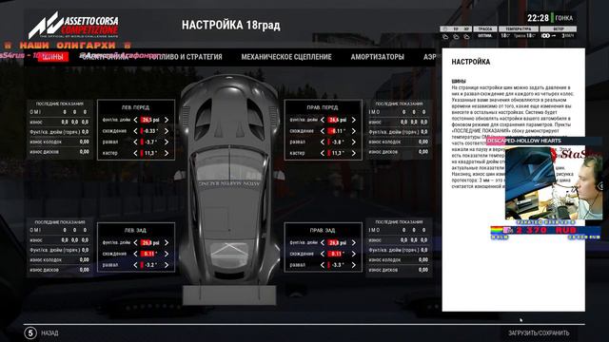Click the 2 370 RUB donation counter
The width and height of the screenshot is (609, 342).
(545, 230)
